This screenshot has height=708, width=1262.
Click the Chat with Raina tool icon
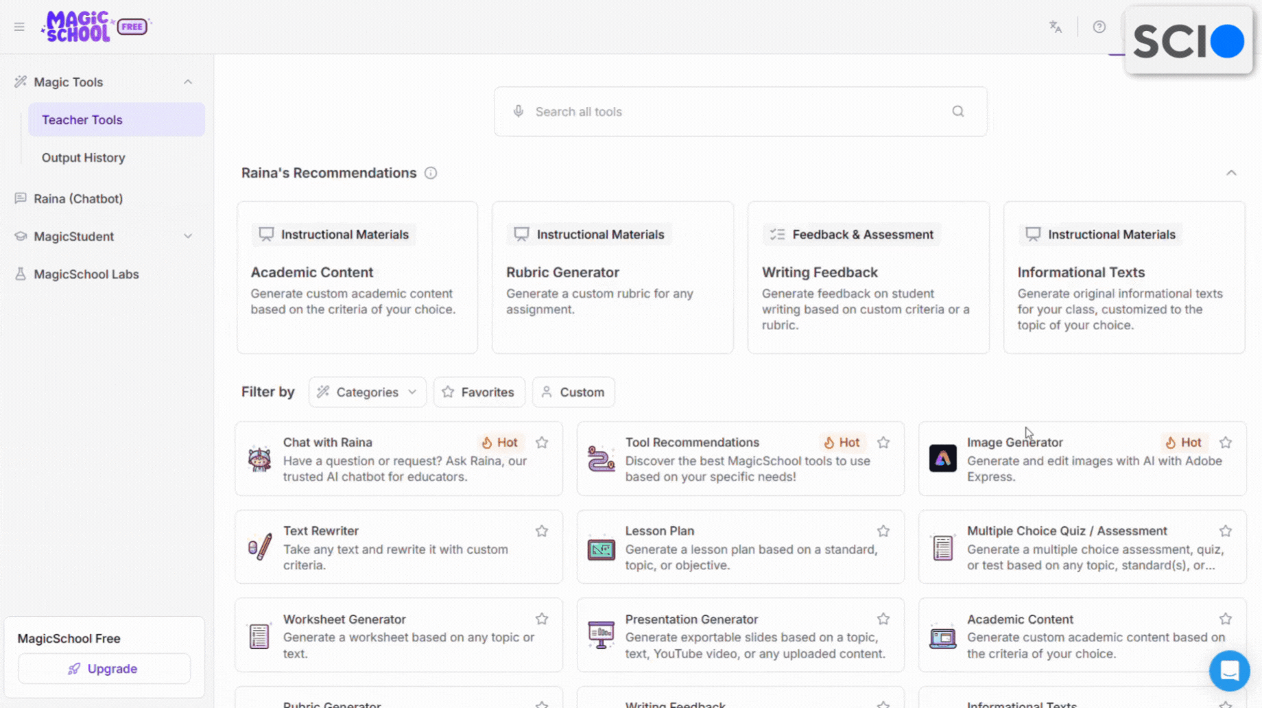point(259,458)
